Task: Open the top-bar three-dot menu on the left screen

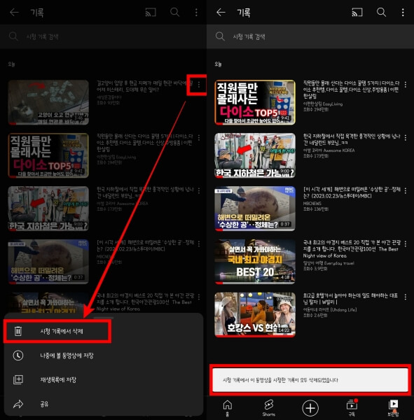Action: (x=196, y=13)
